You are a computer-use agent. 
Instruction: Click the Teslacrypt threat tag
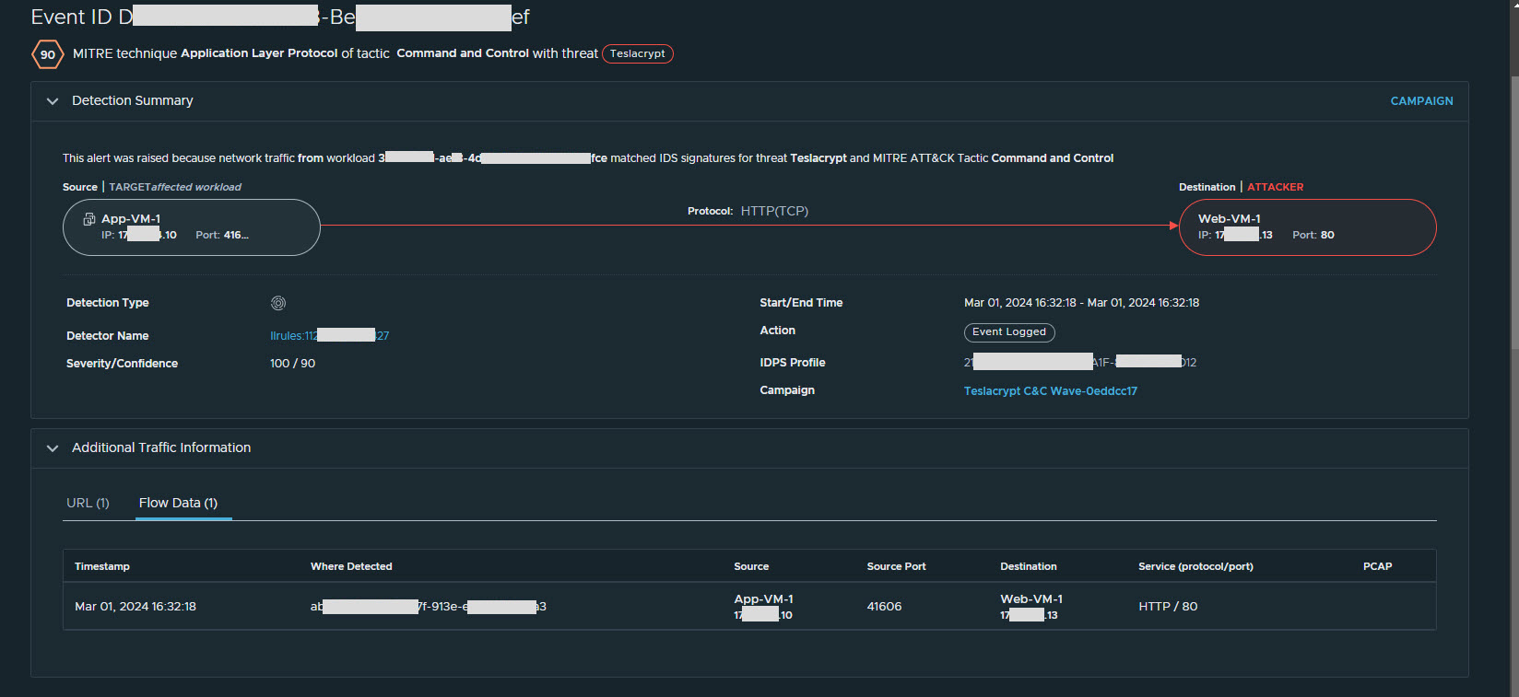point(638,54)
